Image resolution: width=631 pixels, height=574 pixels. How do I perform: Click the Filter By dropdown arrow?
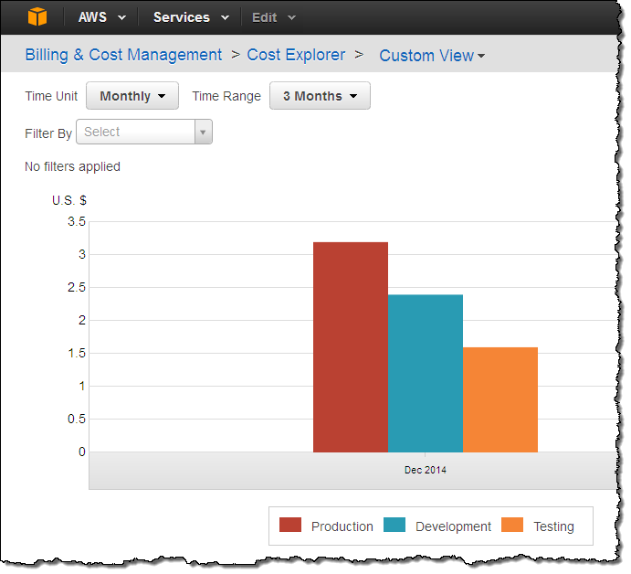tap(203, 133)
